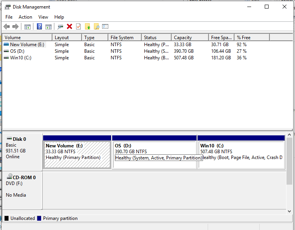Click the blue Help question mark icon

(x=39, y=26)
